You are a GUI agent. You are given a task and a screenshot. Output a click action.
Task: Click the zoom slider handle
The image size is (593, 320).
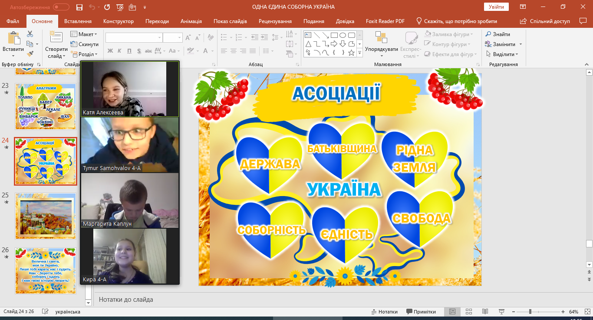[x=530, y=312]
